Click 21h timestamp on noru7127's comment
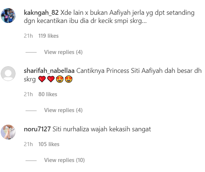The image size is (205, 172). 28,144
